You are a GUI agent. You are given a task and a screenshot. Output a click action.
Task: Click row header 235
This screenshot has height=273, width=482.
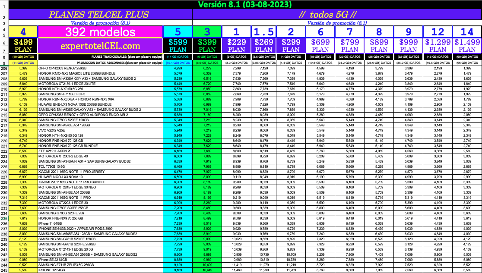(4, 218)
